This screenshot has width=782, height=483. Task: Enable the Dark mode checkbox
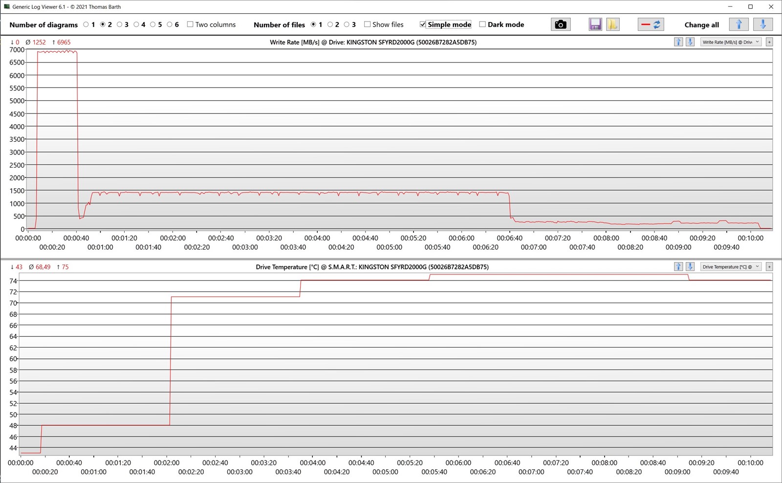point(482,24)
